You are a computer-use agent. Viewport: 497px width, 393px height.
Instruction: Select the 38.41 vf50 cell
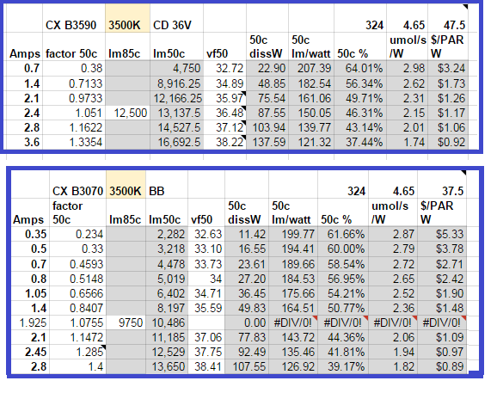206,366
